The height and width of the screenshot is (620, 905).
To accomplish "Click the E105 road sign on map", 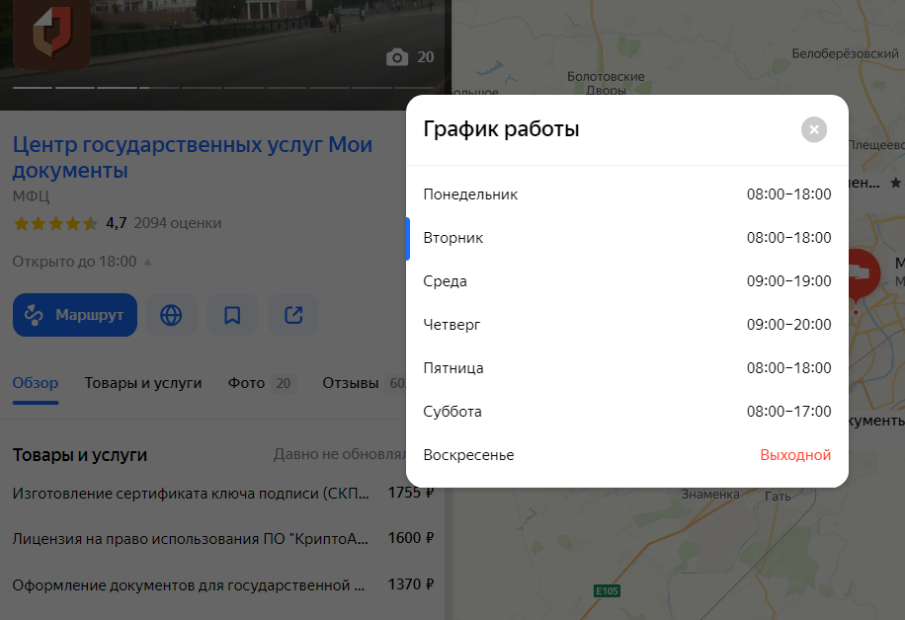I will [607, 590].
